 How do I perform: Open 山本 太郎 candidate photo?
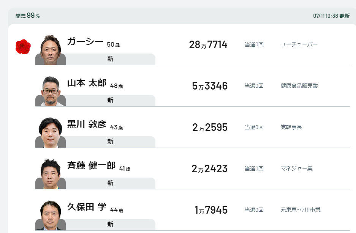coord(51,91)
